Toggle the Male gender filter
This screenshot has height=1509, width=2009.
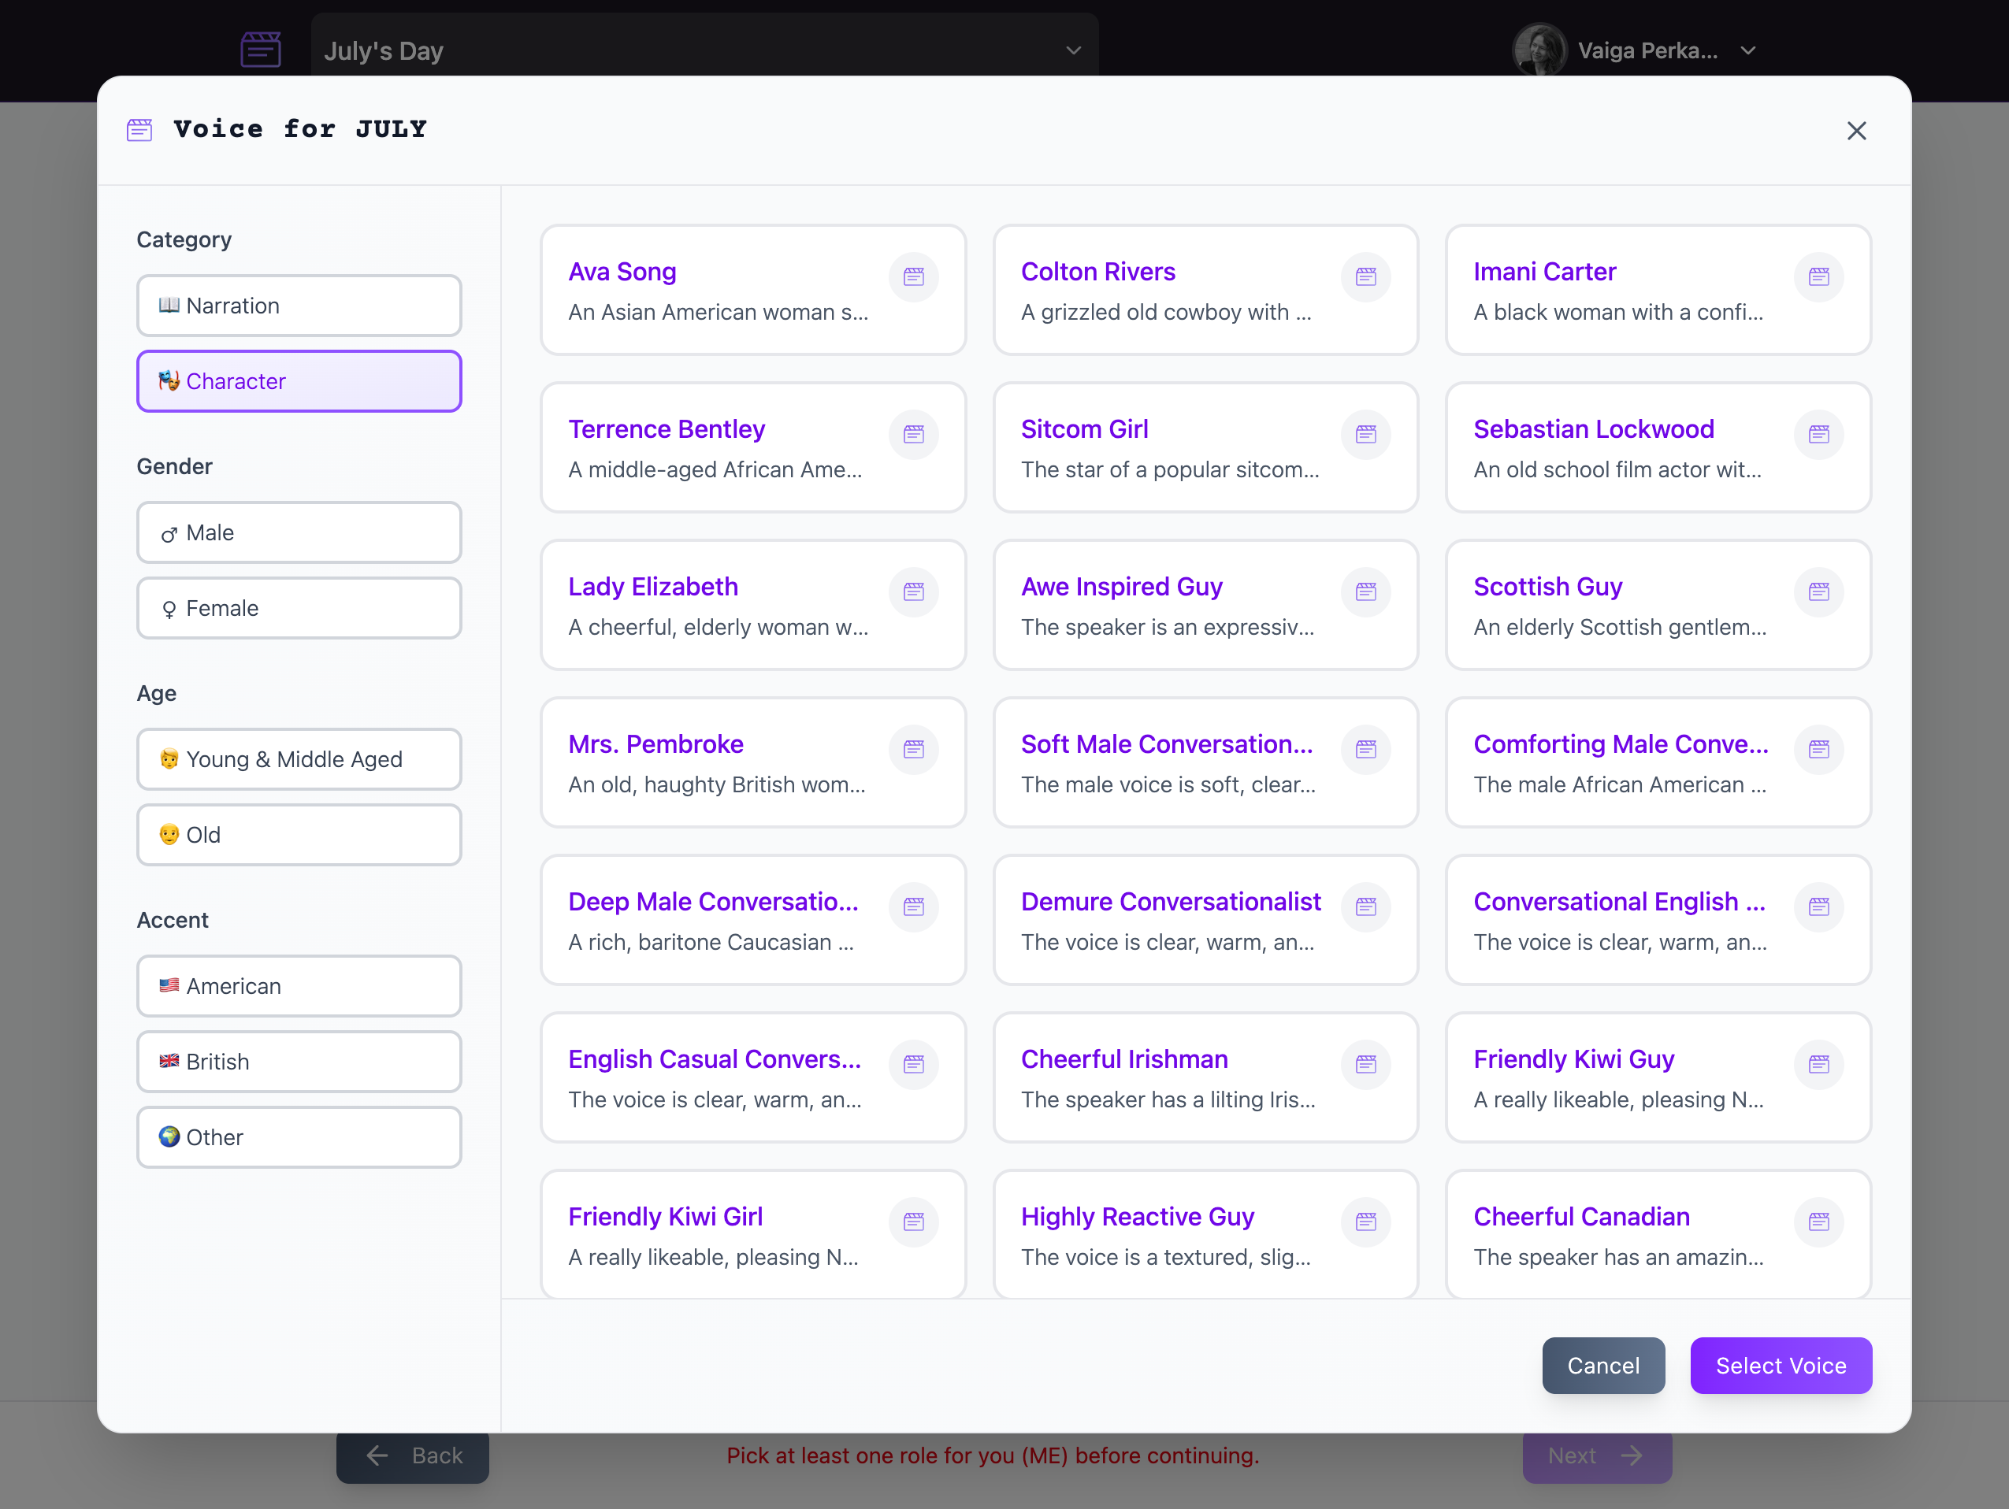(299, 533)
